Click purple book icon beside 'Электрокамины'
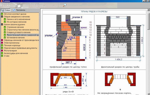The height and width of the screenshot is (95, 150). [2, 43]
